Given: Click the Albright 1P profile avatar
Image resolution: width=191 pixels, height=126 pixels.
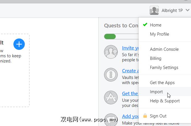Looking at the screenshot, I should 154,11.
